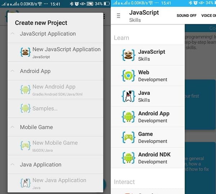216x194 pixels.
Task: Click eye comfort icon in right status bar
Action: pyautogui.click(x=201, y=3)
